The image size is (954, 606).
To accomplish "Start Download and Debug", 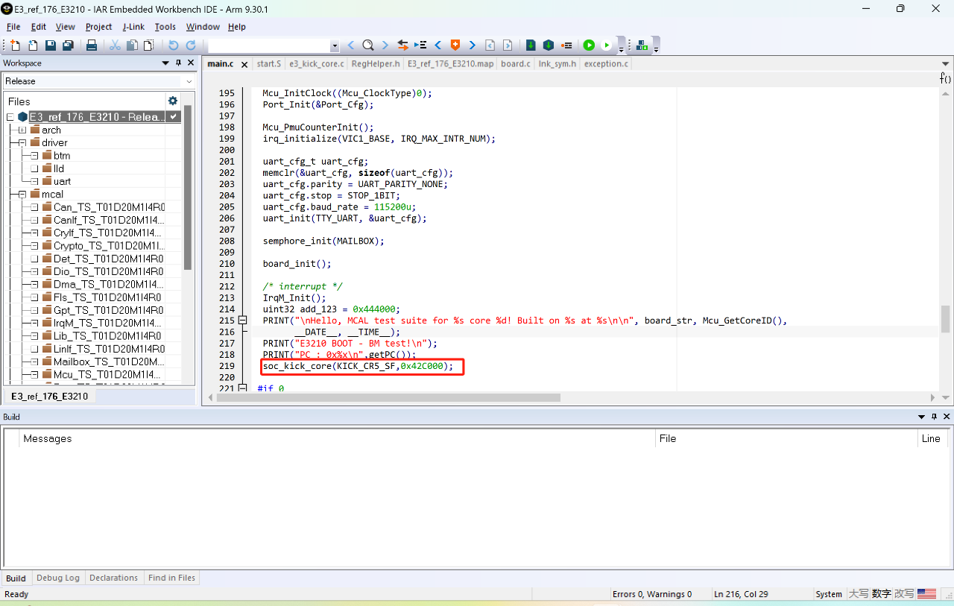I will pyautogui.click(x=589, y=45).
